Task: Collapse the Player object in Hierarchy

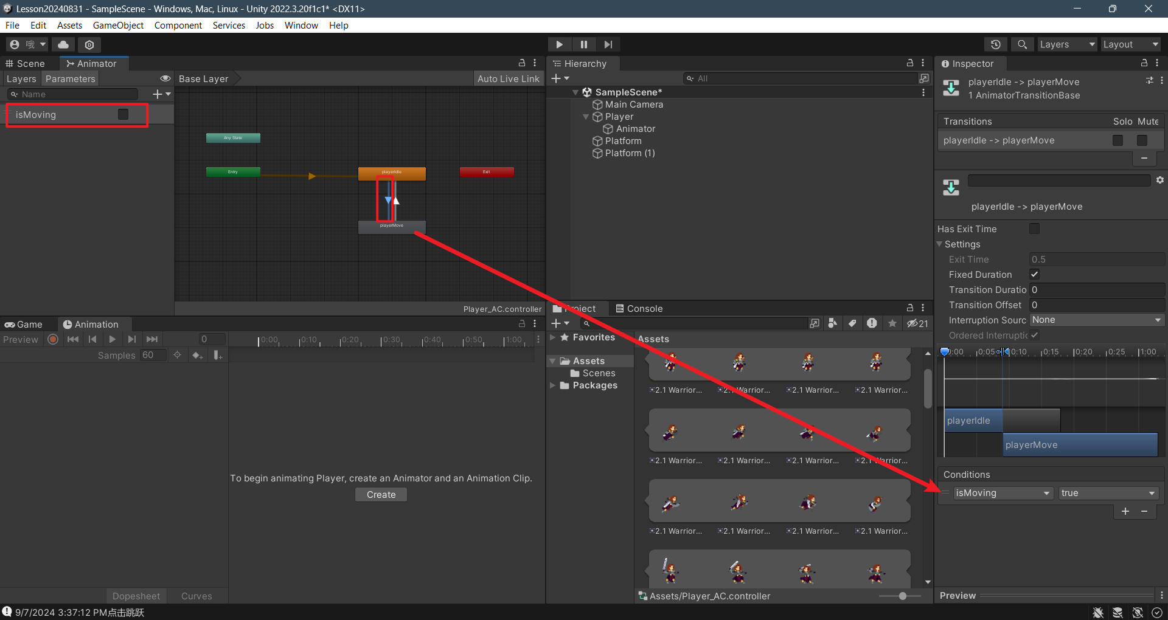Action: click(x=586, y=117)
